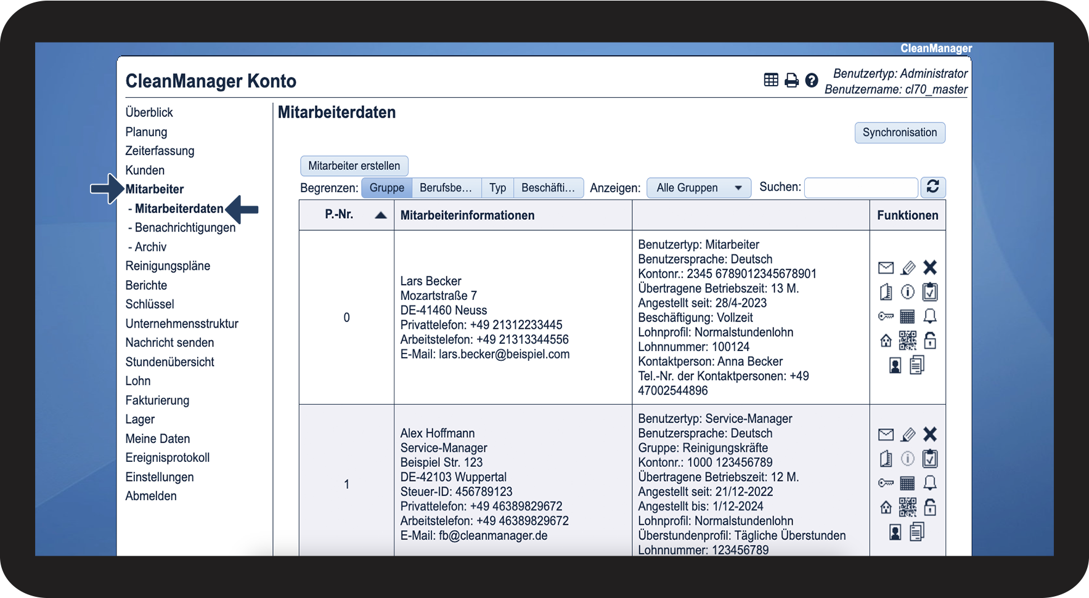Open Zeiterfassung in the sidebar
The height and width of the screenshot is (598, 1089).
(160, 151)
